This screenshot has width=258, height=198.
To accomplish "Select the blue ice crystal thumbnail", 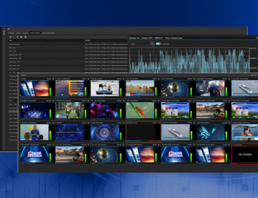I will [210, 132].
